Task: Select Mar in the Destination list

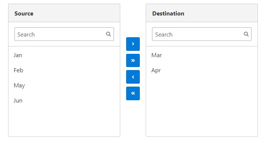Action: coord(202,55)
